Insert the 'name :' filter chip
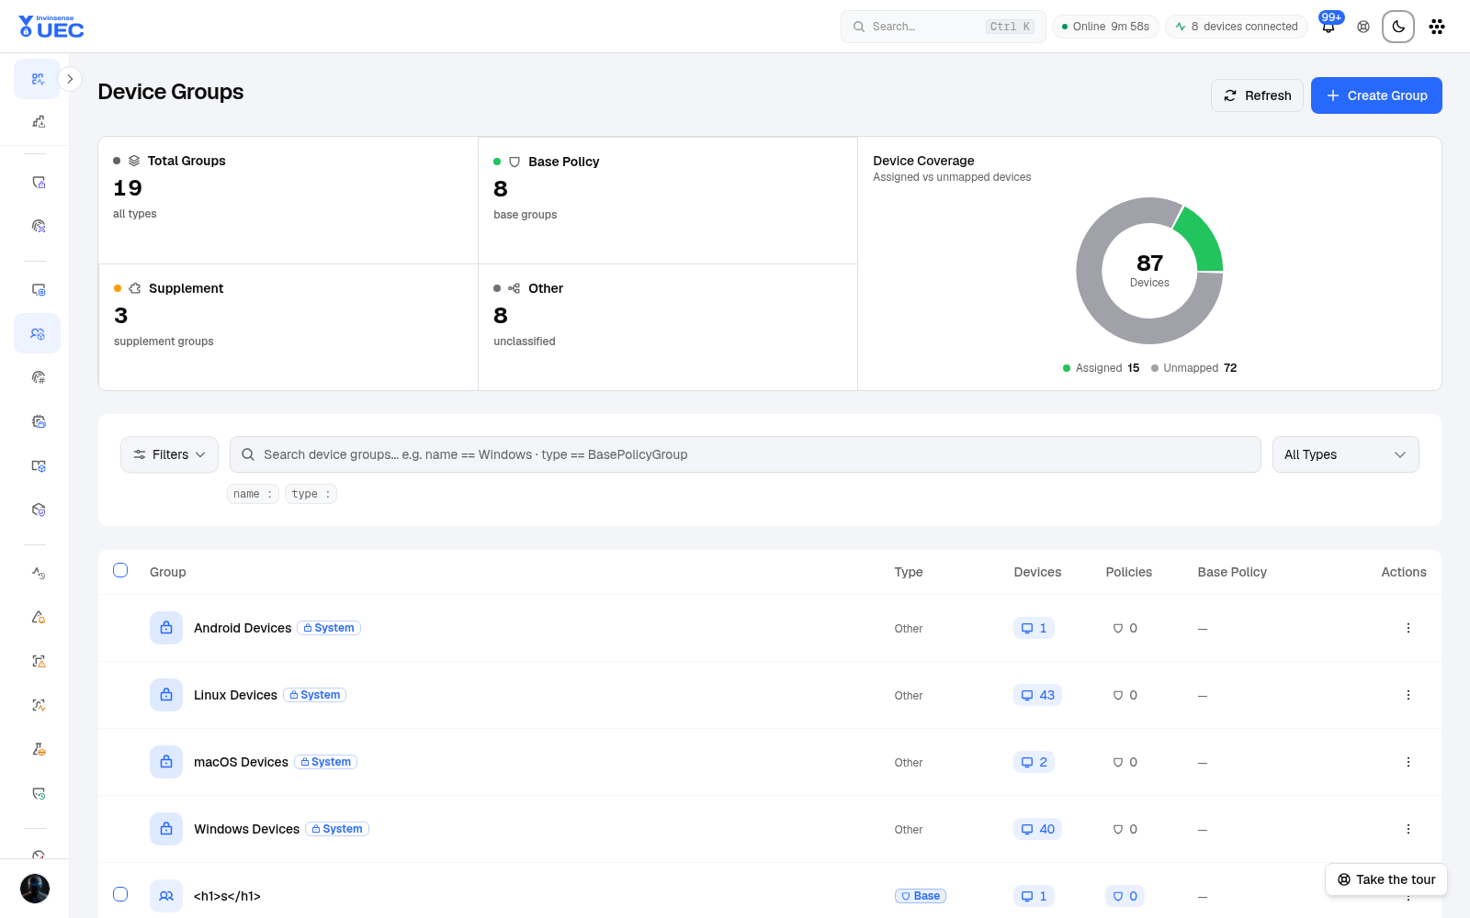 pyautogui.click(x=253, y=494)
